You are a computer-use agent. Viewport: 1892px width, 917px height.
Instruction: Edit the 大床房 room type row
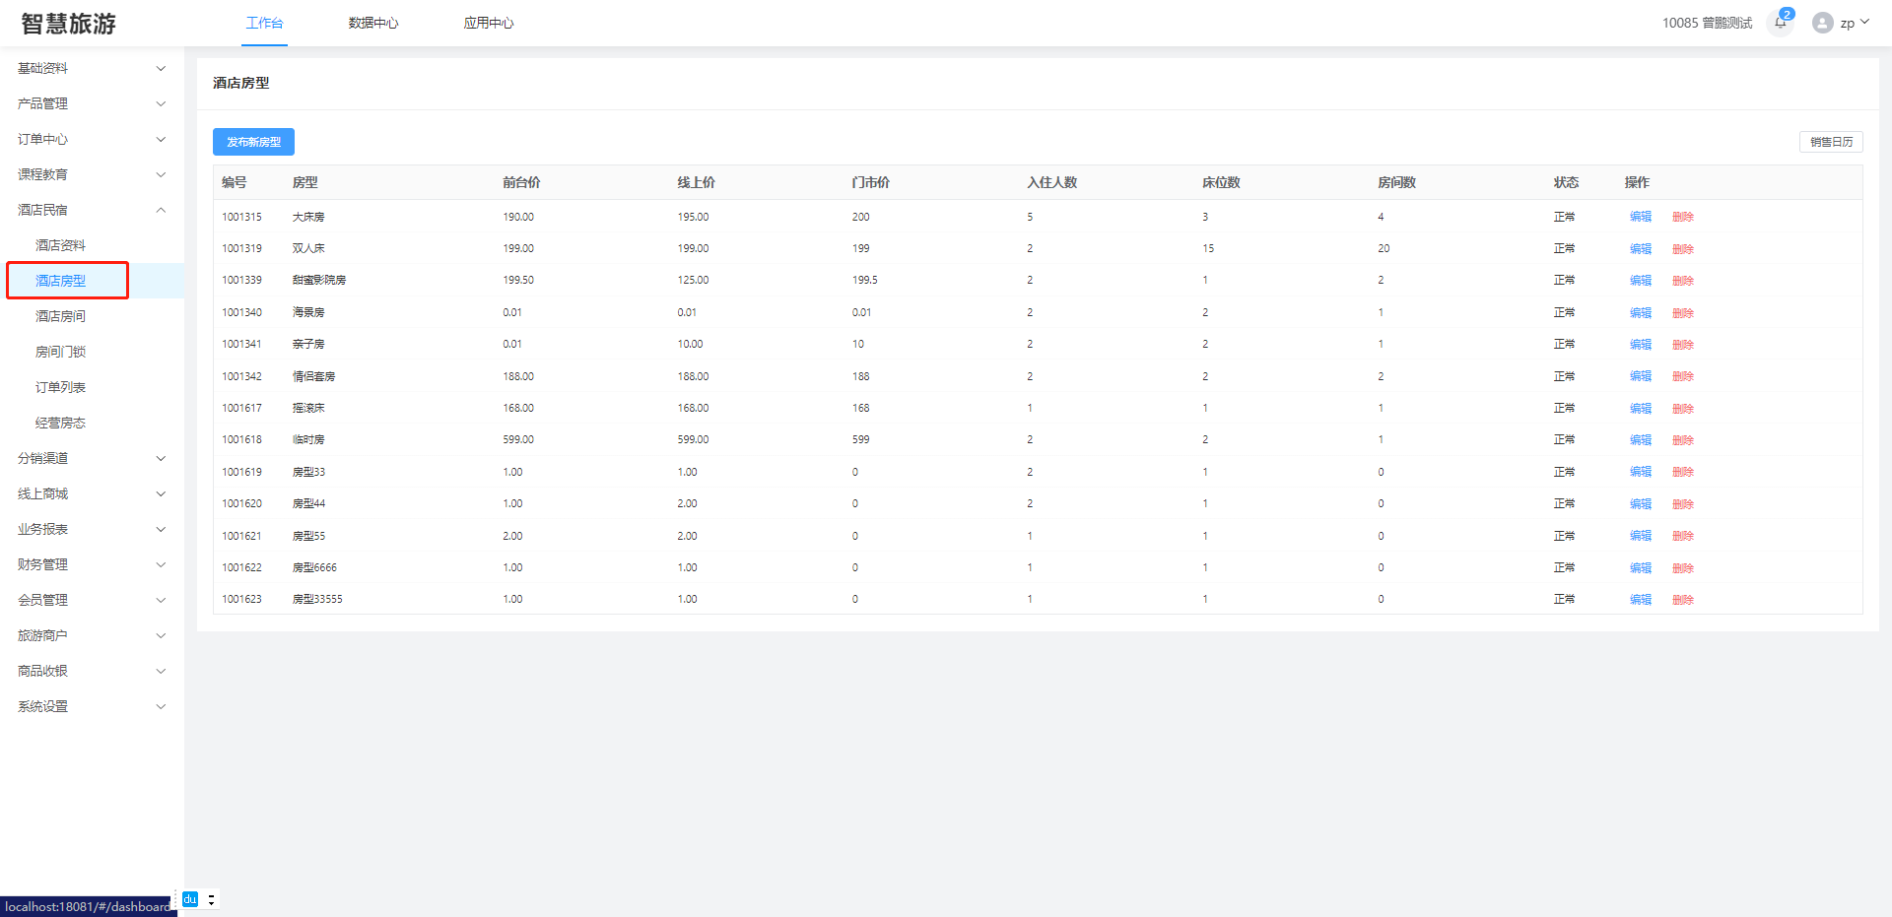[x=1640, y=217]
